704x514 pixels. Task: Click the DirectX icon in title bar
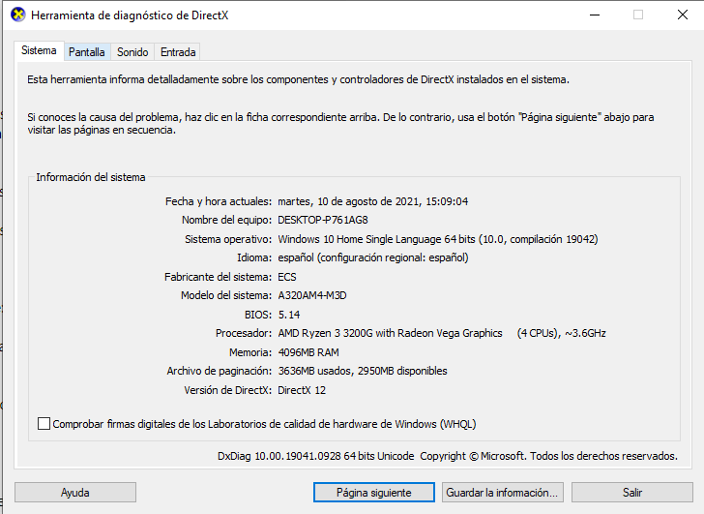point(18,15)
